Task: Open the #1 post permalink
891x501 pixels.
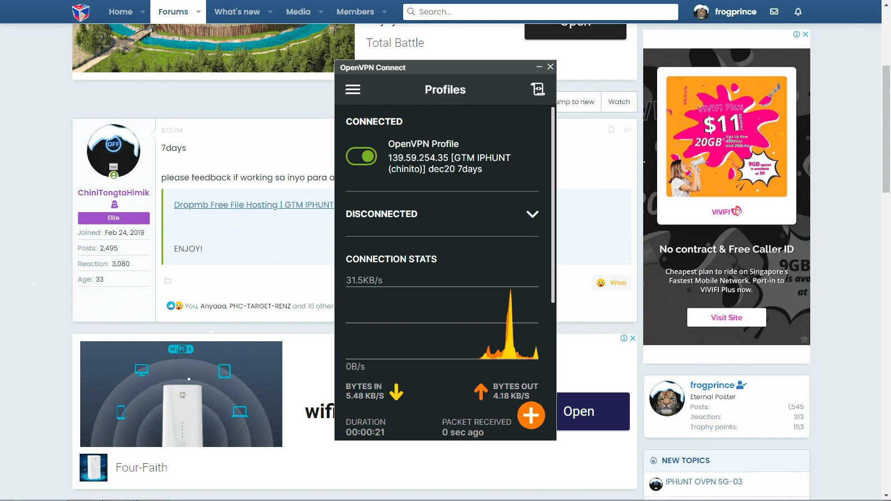Action: point(627,130)
